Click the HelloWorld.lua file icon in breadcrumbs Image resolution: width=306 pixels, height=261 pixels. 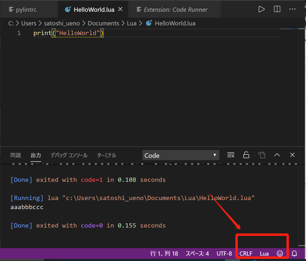tap(149, 23)
